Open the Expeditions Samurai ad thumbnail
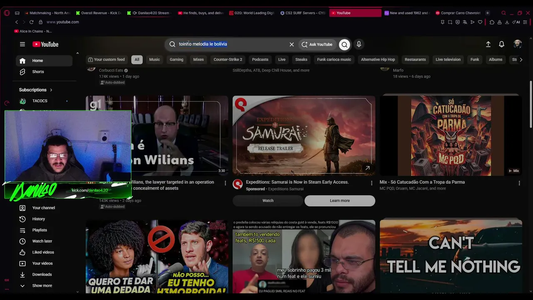The width and height of the screenshot is (533, 300). click(x=304, y=136)
